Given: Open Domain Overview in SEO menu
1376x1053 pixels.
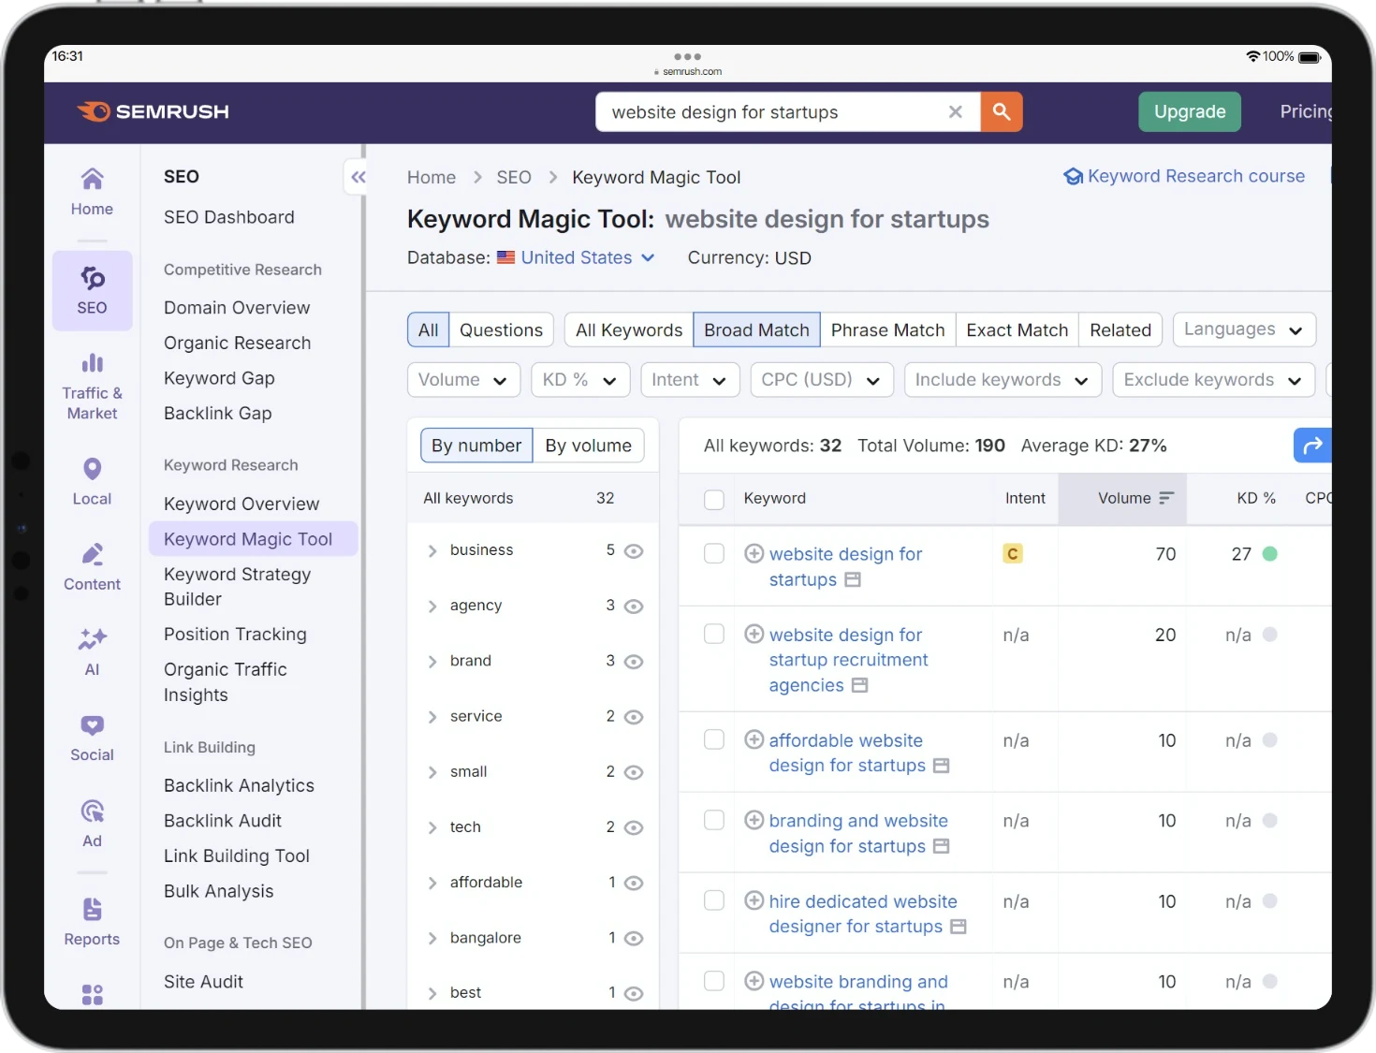Looking at the screenshot, I should [x=237, y=307].
